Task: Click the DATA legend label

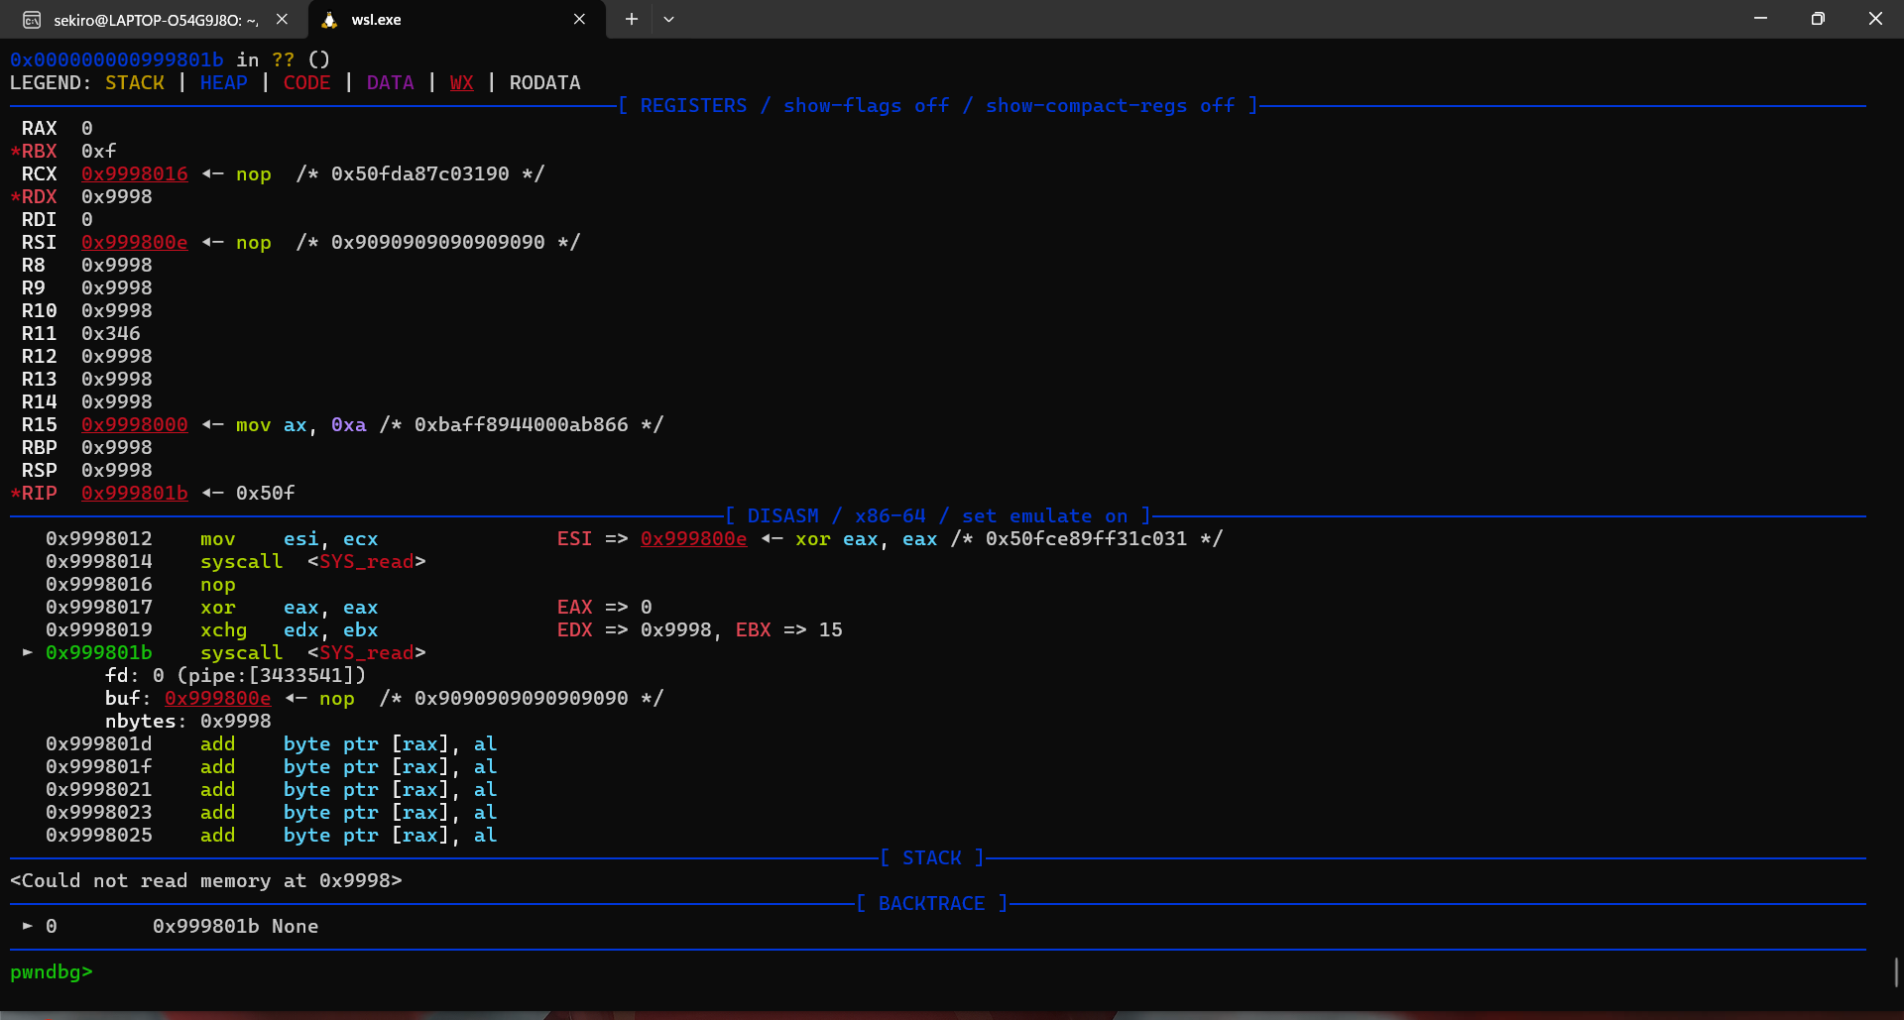Action: click(x=391, y=83)
